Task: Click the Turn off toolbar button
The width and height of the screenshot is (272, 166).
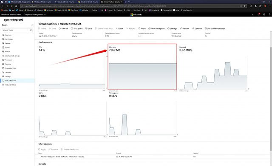Action: click(63, 28)
